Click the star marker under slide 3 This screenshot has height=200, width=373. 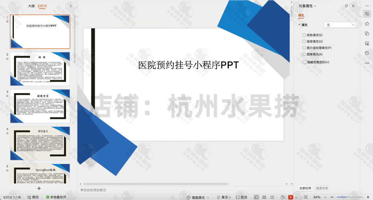point(7,96)
